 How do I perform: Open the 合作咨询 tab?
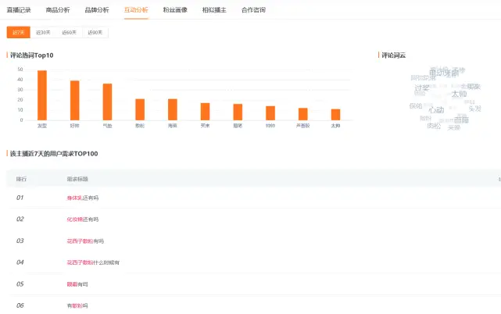(253, 10)
